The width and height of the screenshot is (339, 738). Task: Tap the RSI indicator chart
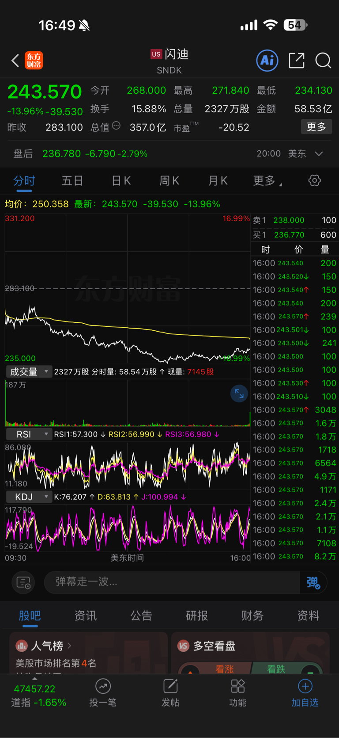[128, 465]
